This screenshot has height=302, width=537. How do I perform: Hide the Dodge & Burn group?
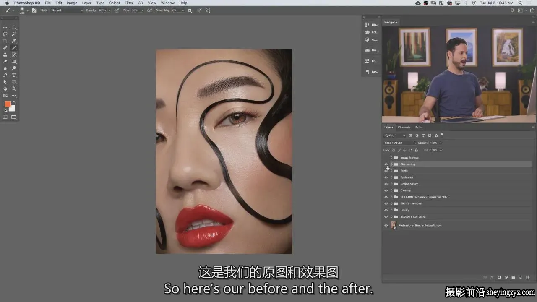tap(386, 184)
